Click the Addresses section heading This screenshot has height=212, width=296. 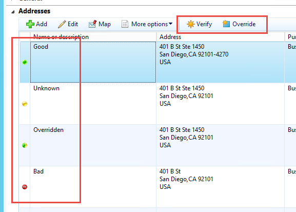pyautogui.click(x=34, y=11)
